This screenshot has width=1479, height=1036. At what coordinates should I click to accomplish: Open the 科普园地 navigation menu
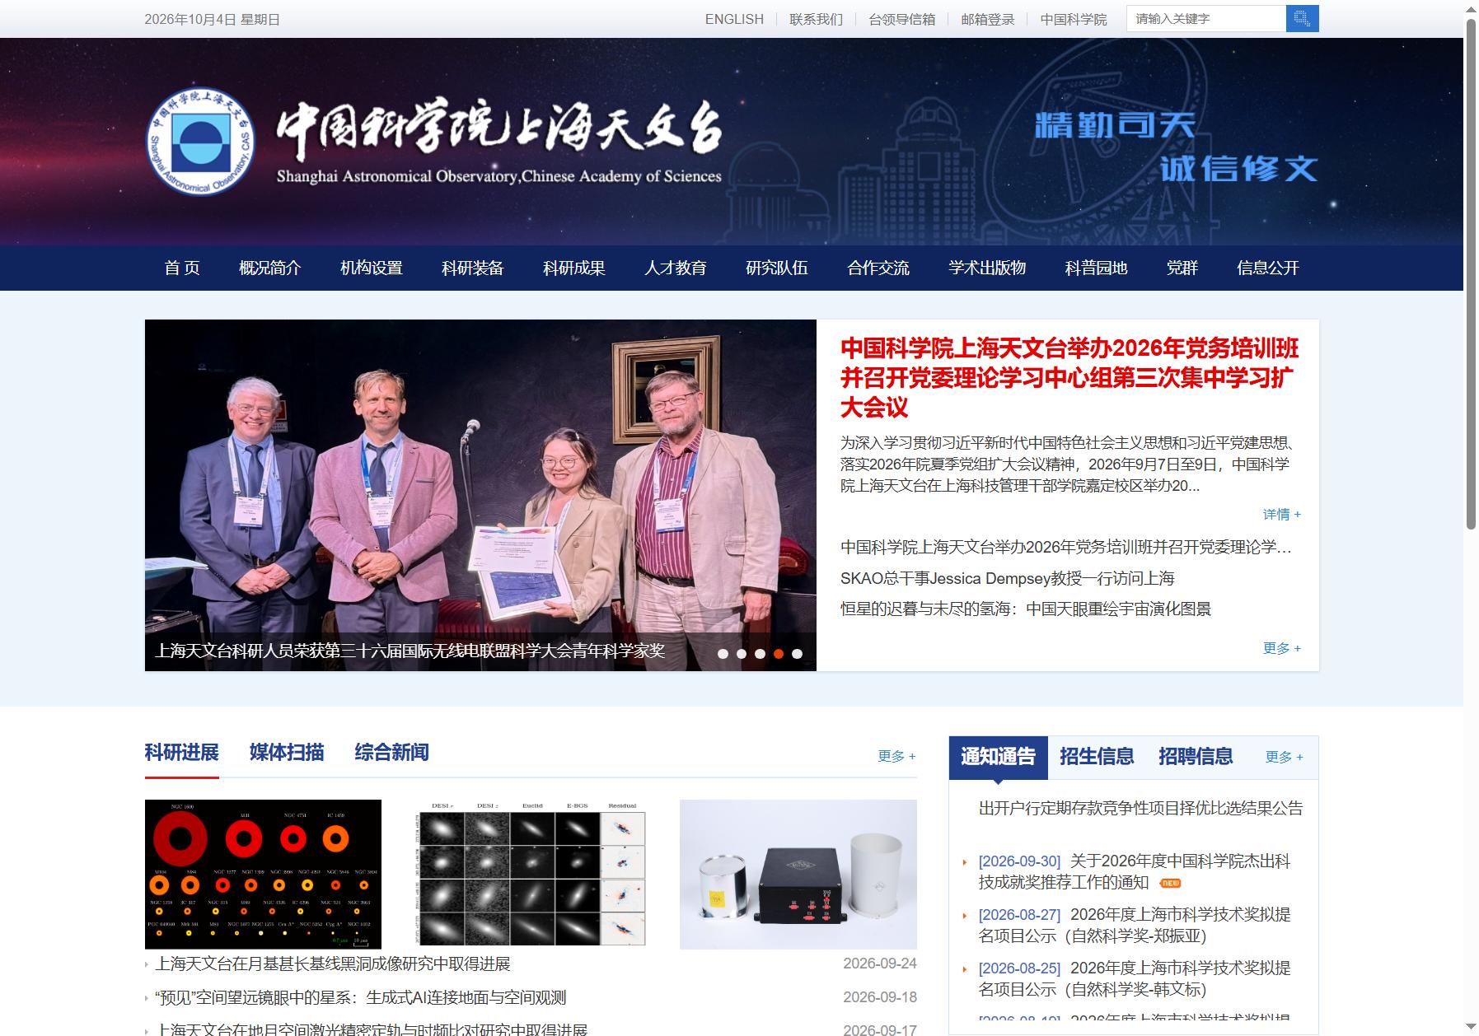pos(1096,268)
